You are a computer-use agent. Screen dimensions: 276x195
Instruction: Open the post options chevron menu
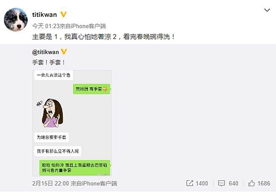coord(267,10)
